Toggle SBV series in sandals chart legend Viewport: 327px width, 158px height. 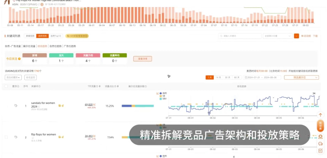(163, 99)
